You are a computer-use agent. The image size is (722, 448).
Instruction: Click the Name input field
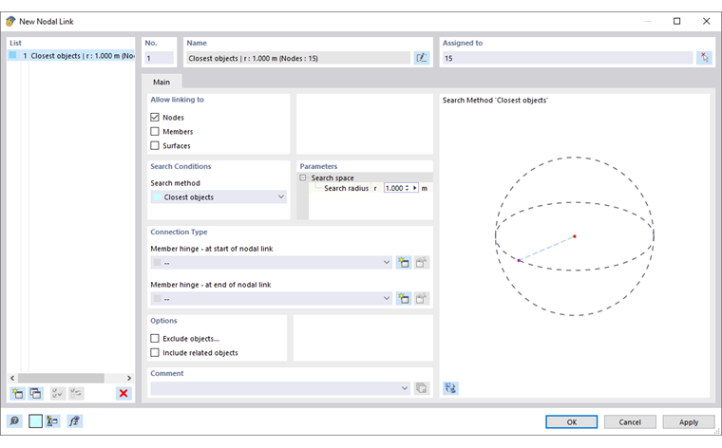pyautogui.click(x=298, y=58)
